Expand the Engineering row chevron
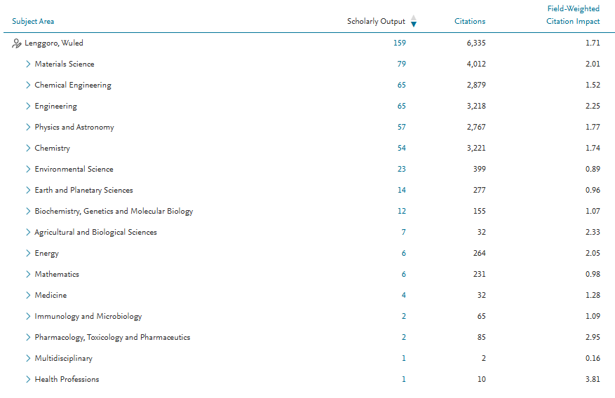The image size is (615, 398). tap(28, 107)
